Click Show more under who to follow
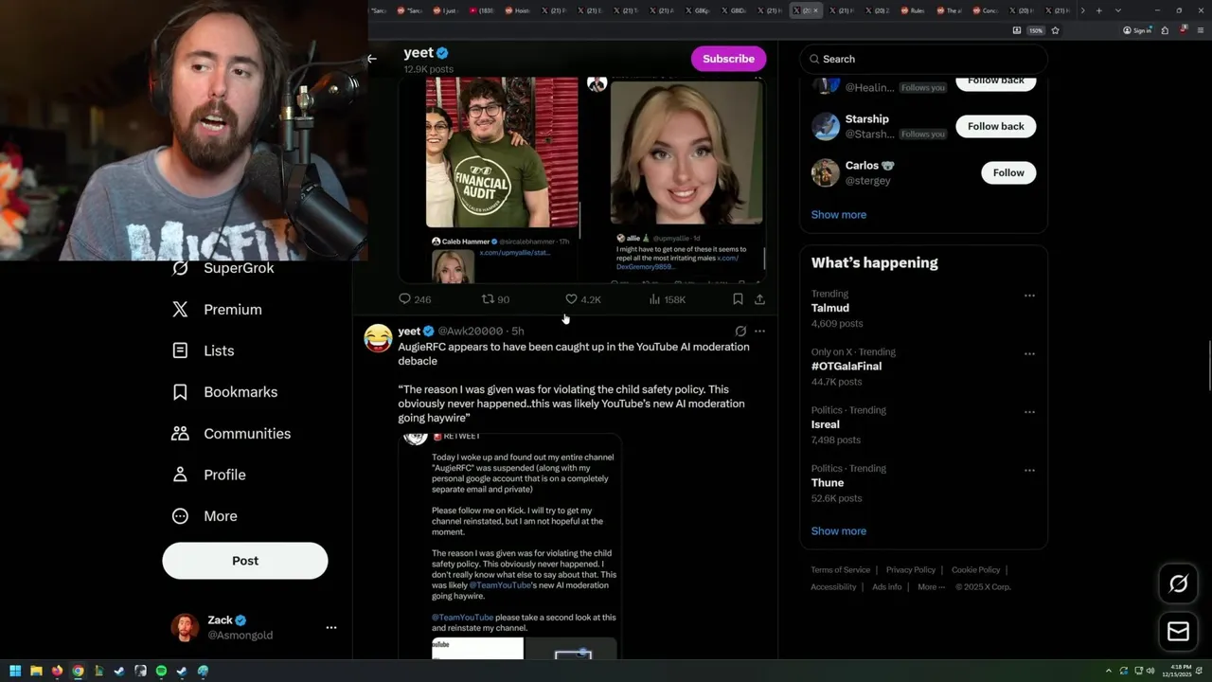1212x682 pixels. pyautogui.click(x=839, y=215)
